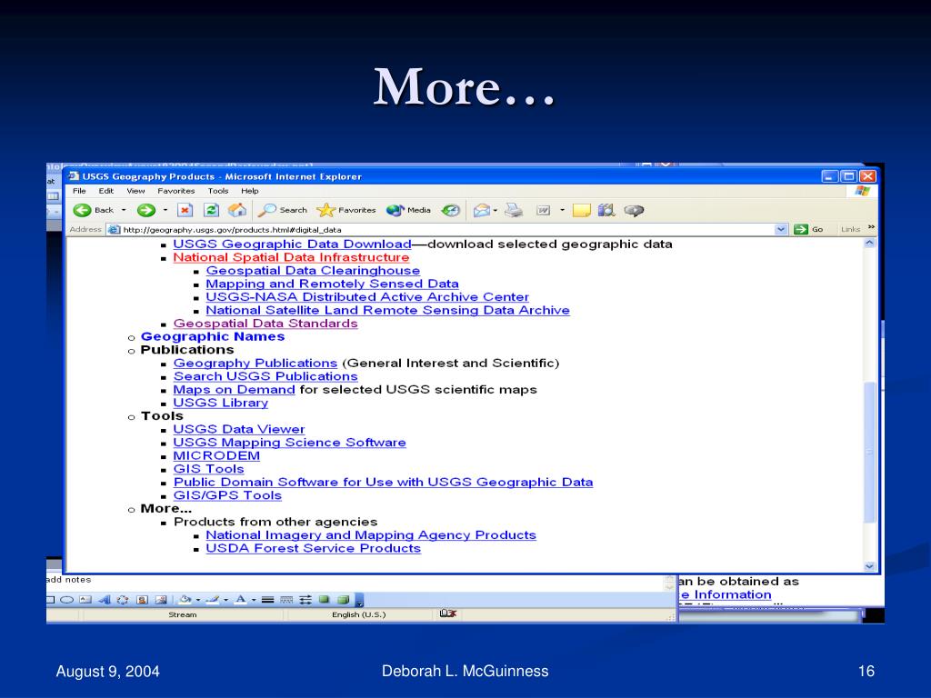The image size is (931, 698).
Task: Open the Line Color dropdown arrow
Action: coord(225,600)
